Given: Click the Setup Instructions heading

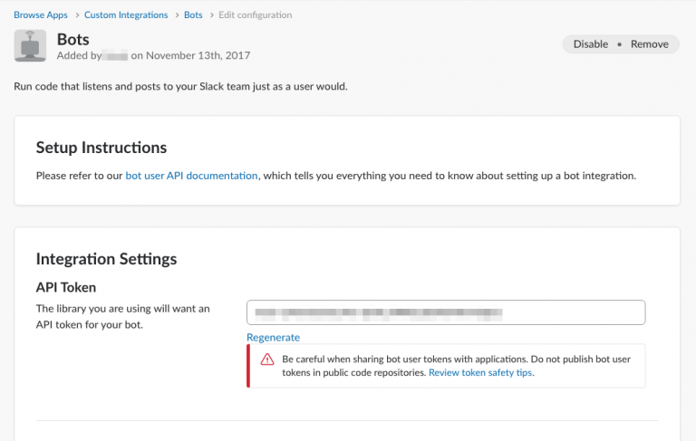Looking at the screenshot, I should 101,148.
